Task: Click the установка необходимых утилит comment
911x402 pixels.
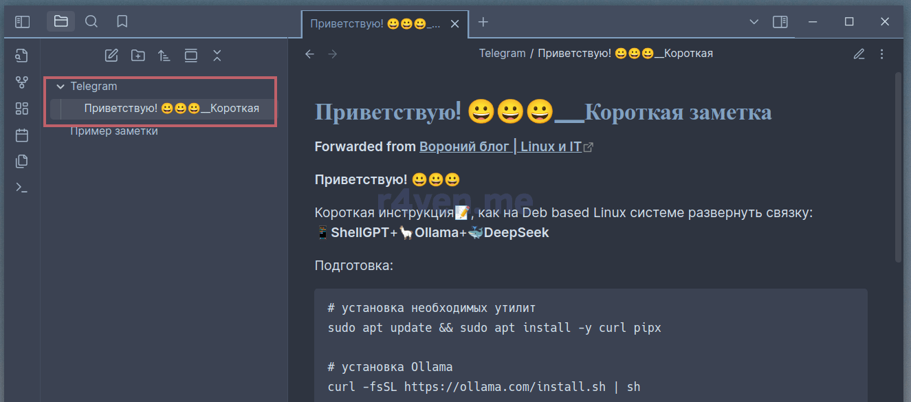Action: (x=432, y=308)
